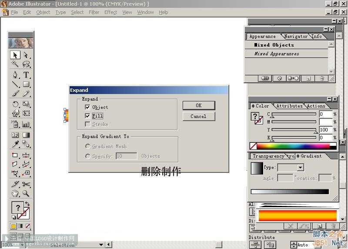Pick the Magic Wand tool
The image size is (348, 249).
pos(15,64)
